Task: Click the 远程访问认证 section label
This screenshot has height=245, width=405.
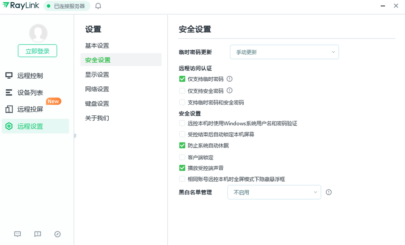Action: pyautogui.click(x=195, y=68)
